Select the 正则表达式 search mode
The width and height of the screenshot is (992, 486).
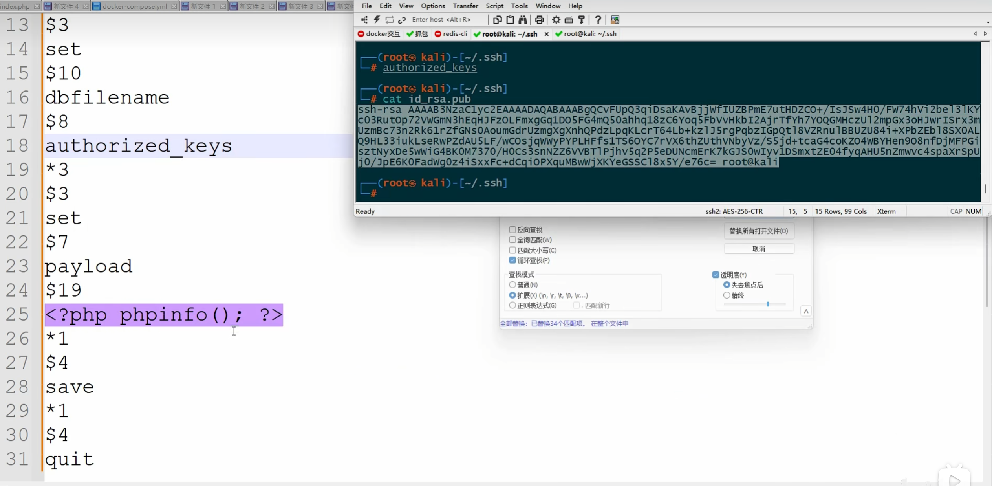pos(512,305)
